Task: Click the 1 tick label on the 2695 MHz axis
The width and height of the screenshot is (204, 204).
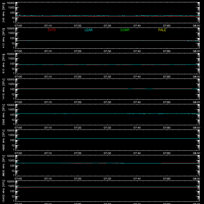Action: click(x=14, y=124)
